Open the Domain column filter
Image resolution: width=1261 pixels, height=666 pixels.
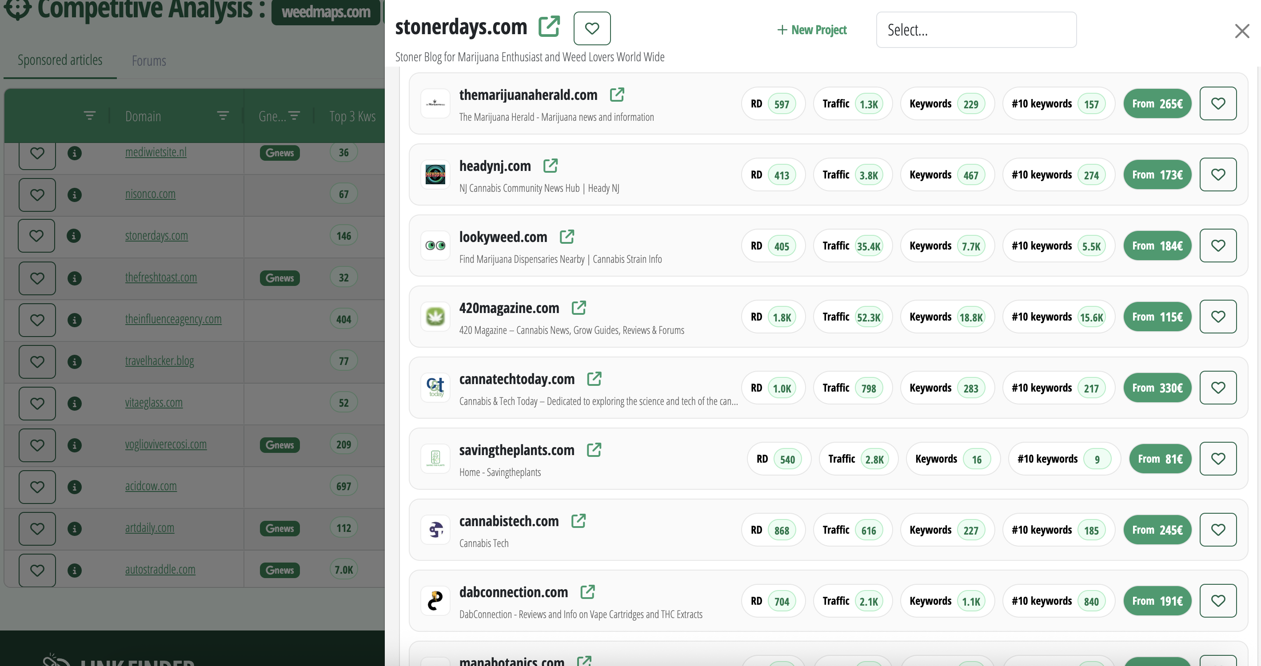[223, 116]
